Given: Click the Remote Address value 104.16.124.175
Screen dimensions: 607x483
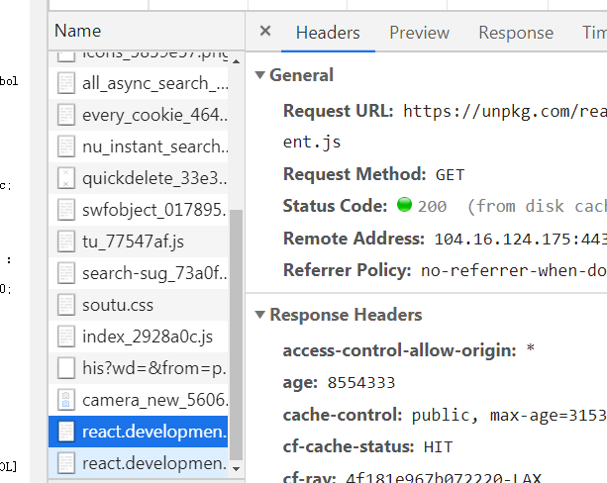Looking at the screenshot, I should [521, 240].
